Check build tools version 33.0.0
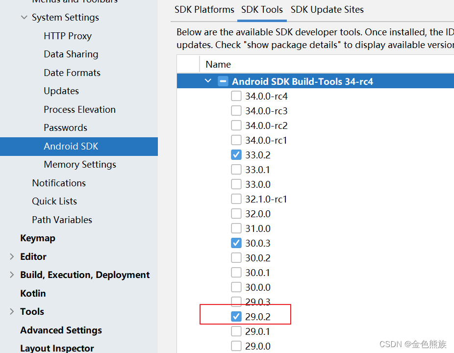454x353 pixels. pos(236,184)
